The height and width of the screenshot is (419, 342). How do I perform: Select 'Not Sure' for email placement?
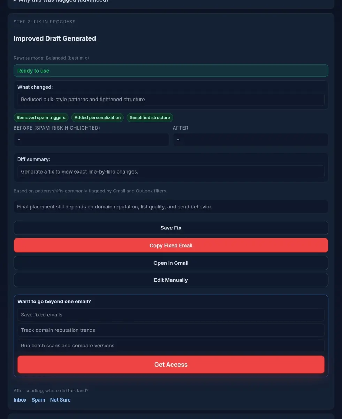[60, 400]
